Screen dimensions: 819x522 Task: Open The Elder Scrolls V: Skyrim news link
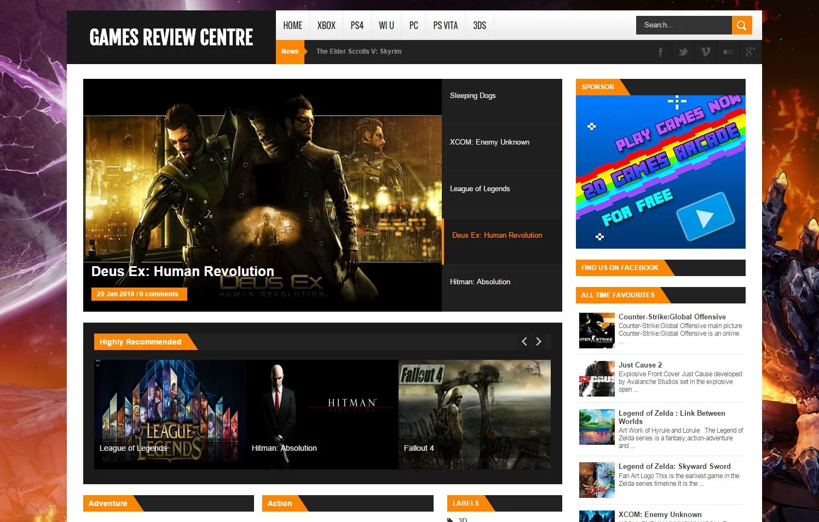click(x=359, y=51)
